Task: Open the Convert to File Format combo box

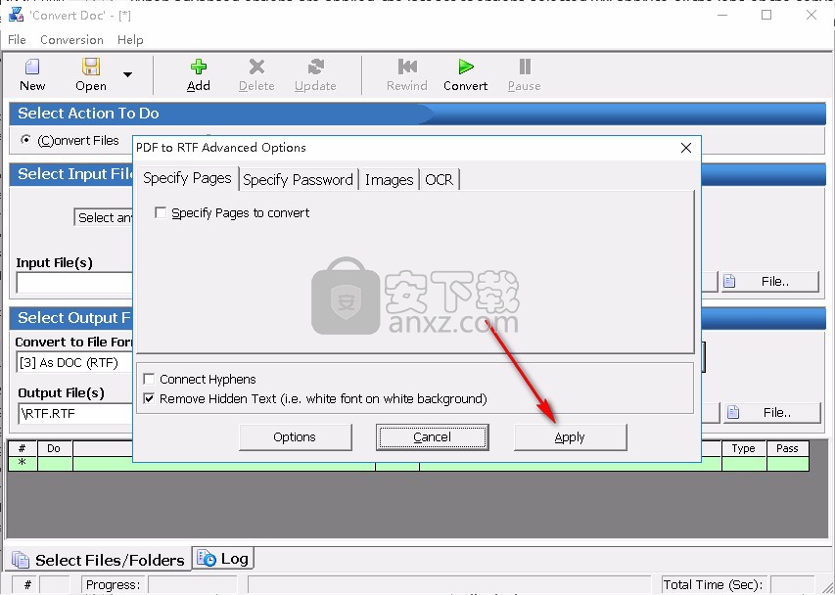Action: click(74, 363)
